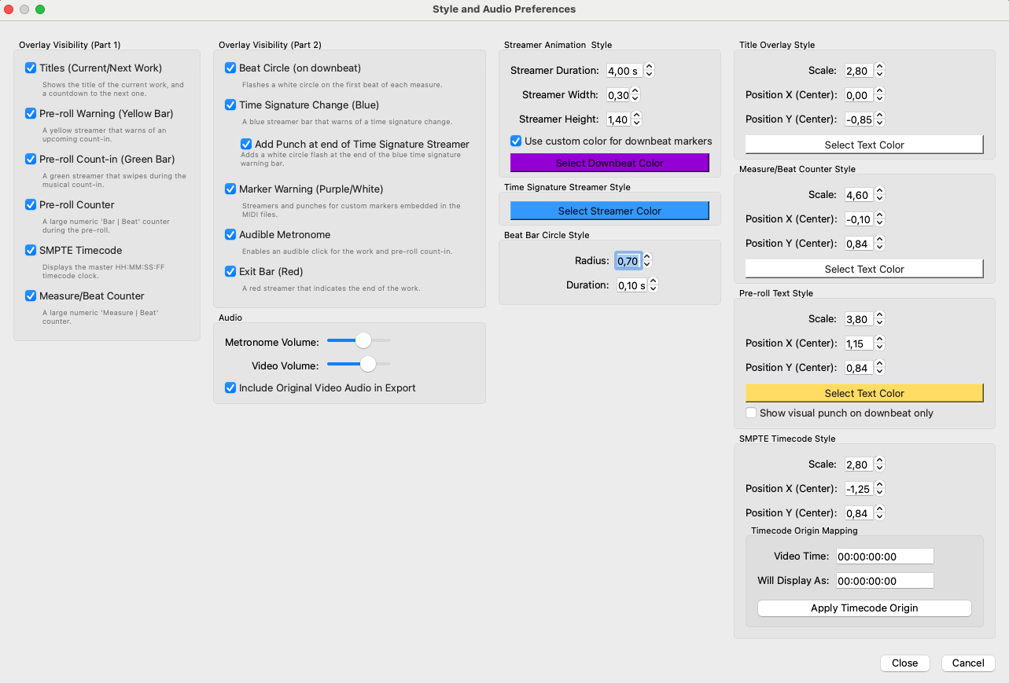Screen dimensions: 1009x683
Task: Select Text Color for Measure/Beat Counter
Action: pyautogui.click(x=864, y=268)
